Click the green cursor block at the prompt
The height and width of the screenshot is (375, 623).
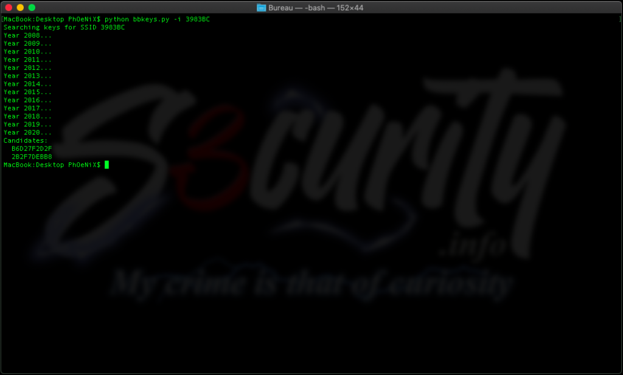click(x=106, y=165)
